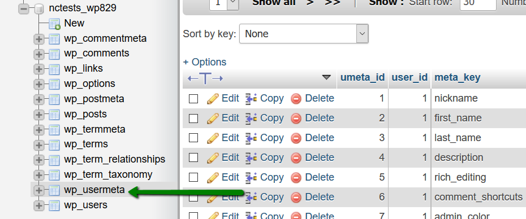Open the + Options link
Screen dimensions: 526x219
205,62
